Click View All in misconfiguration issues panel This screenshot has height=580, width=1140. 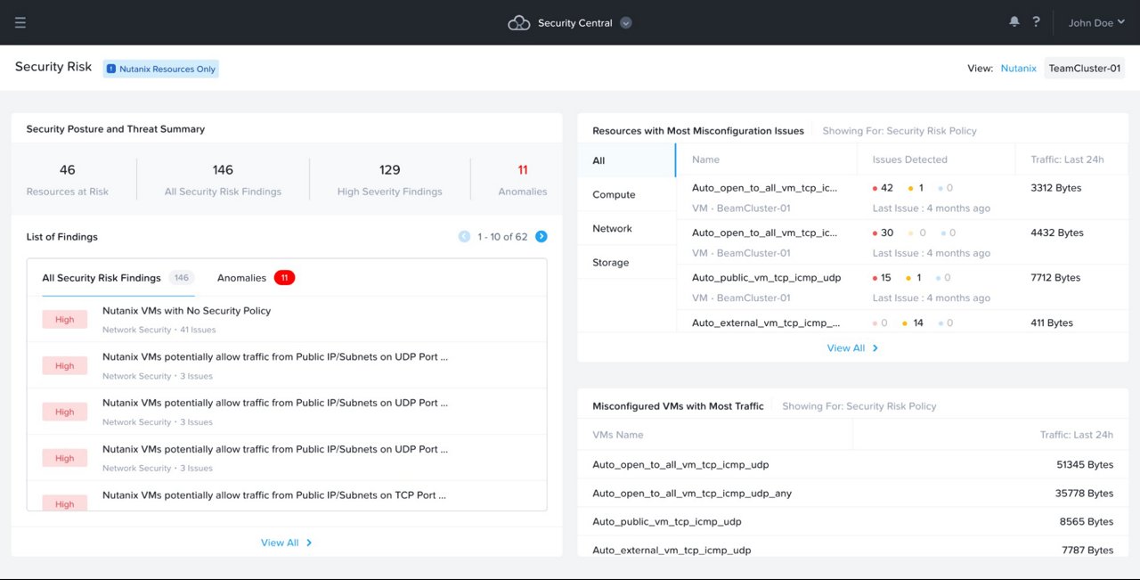coord(852,348)
